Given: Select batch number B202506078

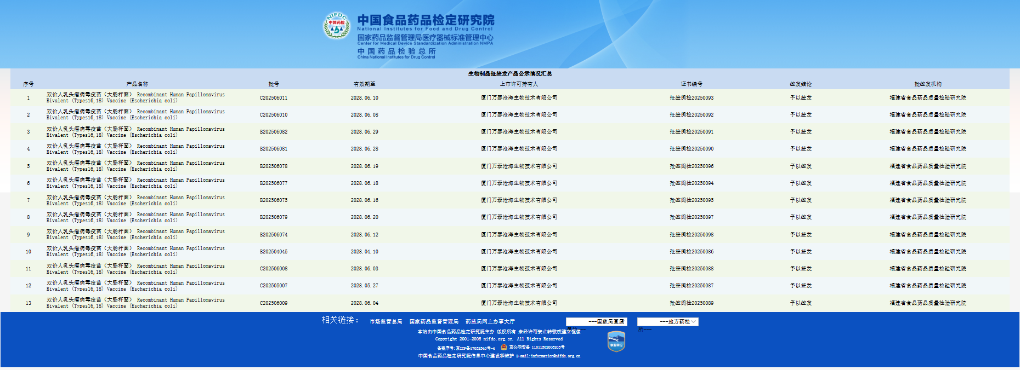Looking at the screenshot, I should pos(274,166).
